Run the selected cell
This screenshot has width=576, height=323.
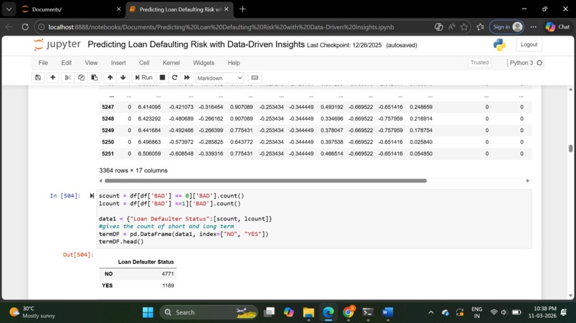click(144, 78)
